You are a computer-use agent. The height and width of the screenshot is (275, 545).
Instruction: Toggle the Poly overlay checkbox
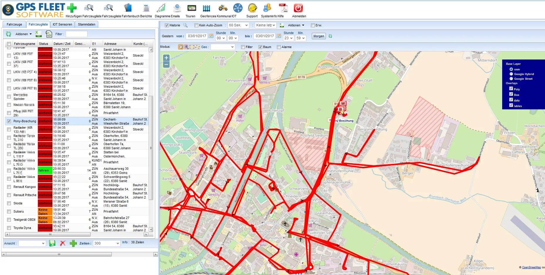click(511, 89)
